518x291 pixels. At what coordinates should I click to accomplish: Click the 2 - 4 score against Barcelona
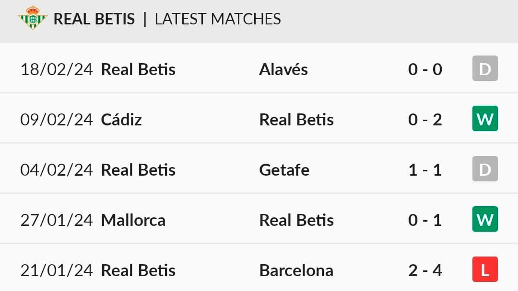[x=425, y=270]
